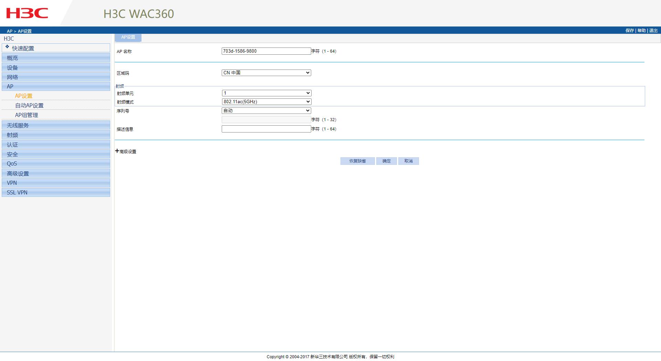
Task: Click the copyright footer text
Action: click(330, 357)
